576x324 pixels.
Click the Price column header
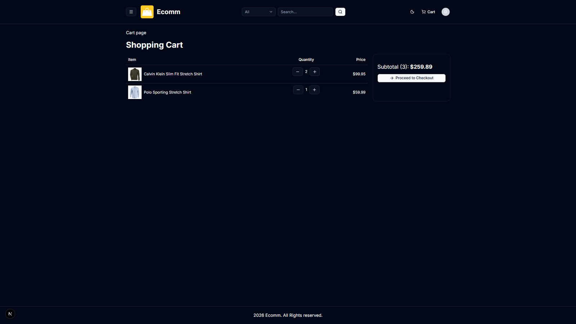(x=361, y=60)
